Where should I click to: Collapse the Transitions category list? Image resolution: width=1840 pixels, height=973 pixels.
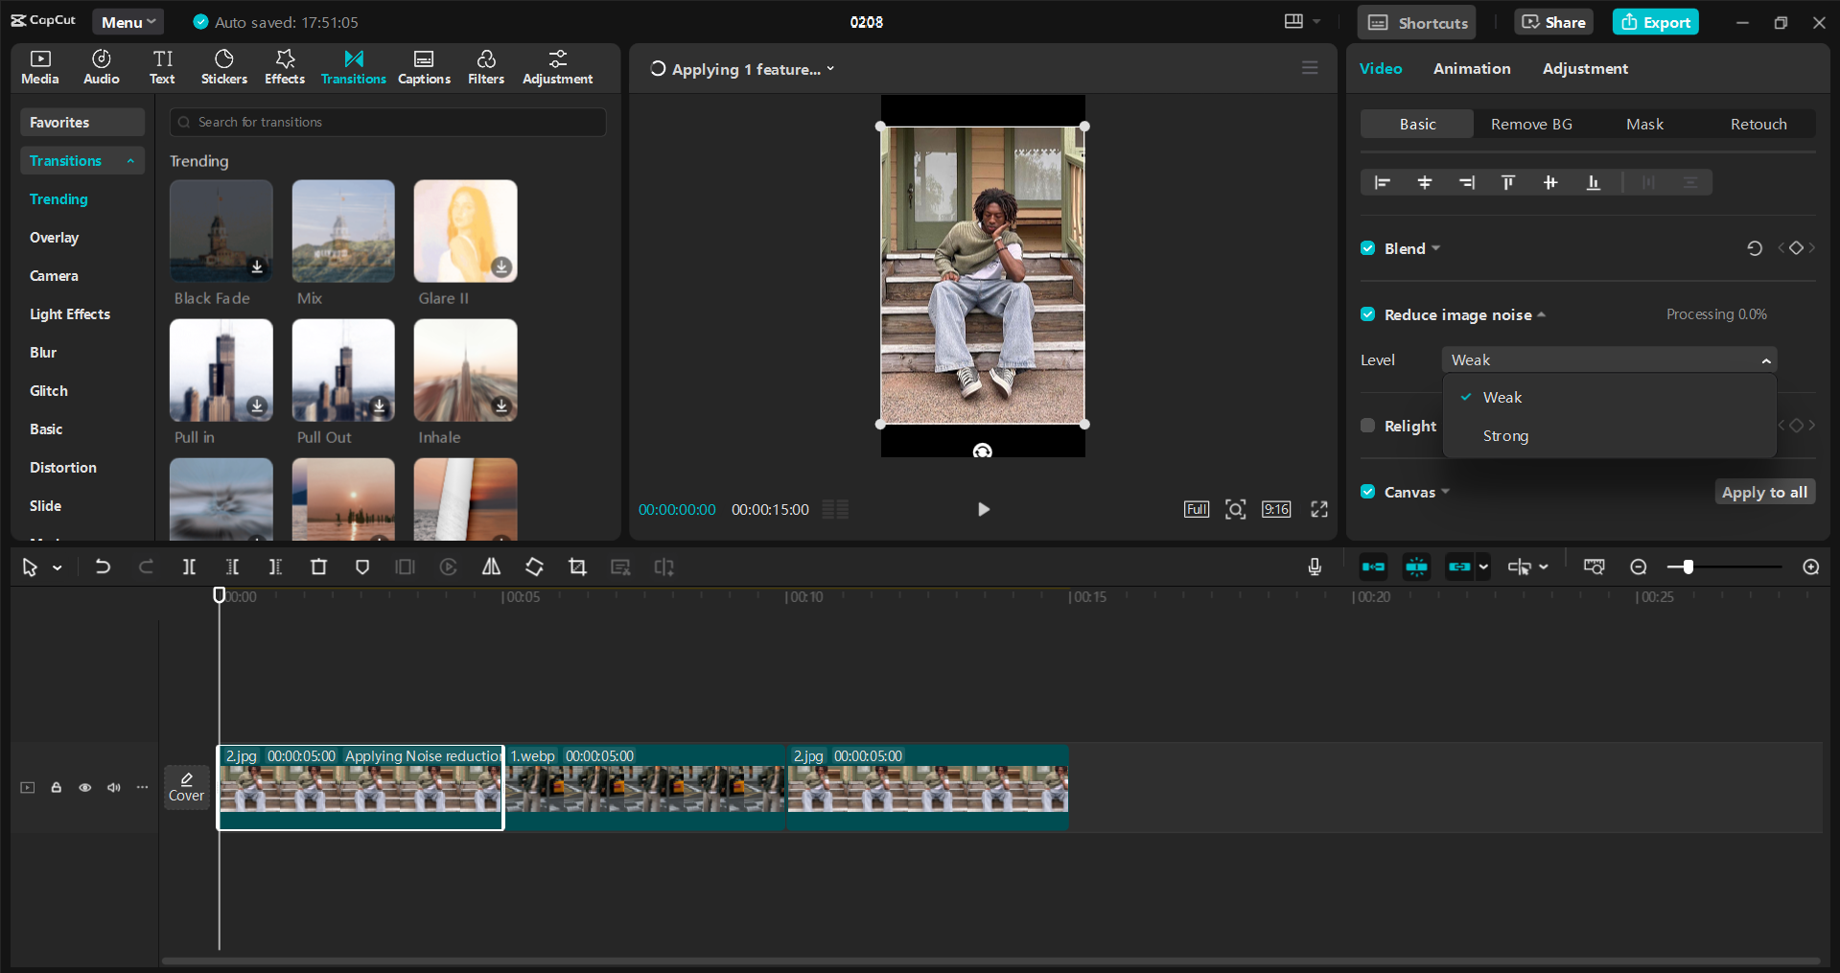[x=130, y=161]
